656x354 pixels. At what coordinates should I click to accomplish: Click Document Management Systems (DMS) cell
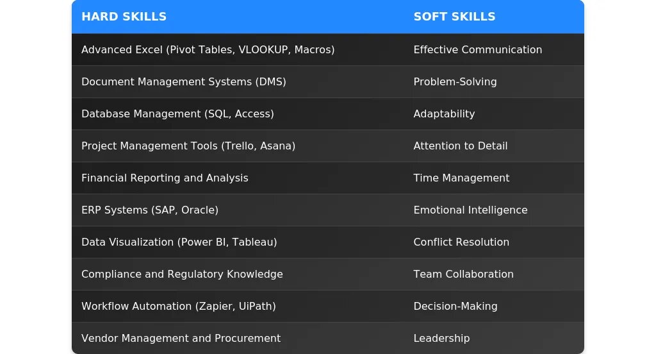pos(183,81)
